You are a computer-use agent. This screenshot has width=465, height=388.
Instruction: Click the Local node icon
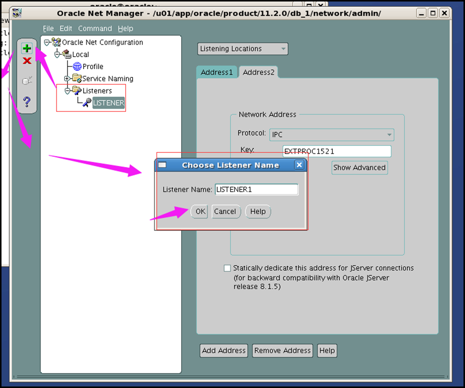[67, 54]
